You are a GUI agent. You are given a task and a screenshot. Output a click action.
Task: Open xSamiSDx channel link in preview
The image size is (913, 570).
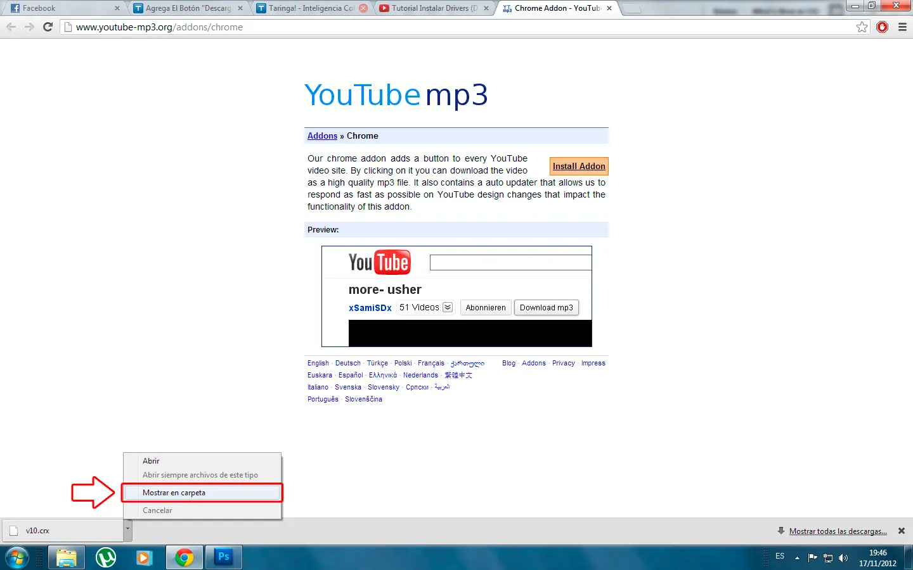click(370, 308)
